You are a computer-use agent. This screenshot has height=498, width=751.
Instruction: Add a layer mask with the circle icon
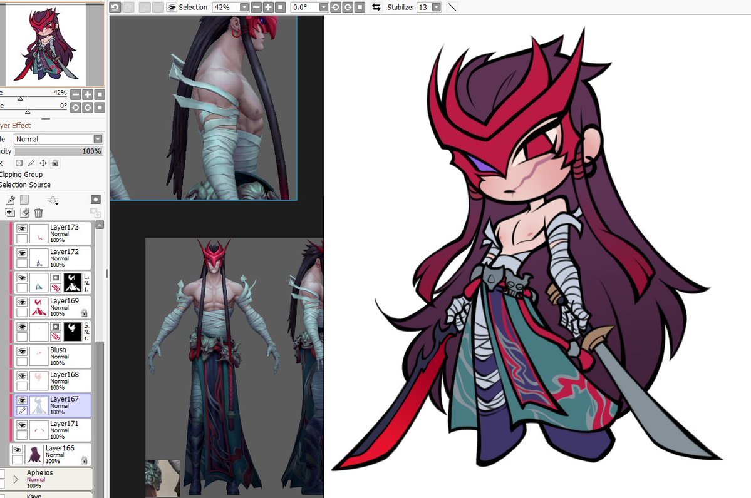click(x=96, y=200)
